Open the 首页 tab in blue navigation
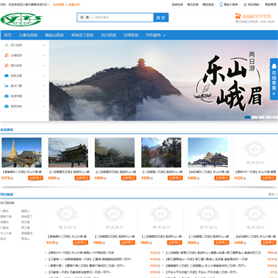278x278 pixels. pos(8,36)
